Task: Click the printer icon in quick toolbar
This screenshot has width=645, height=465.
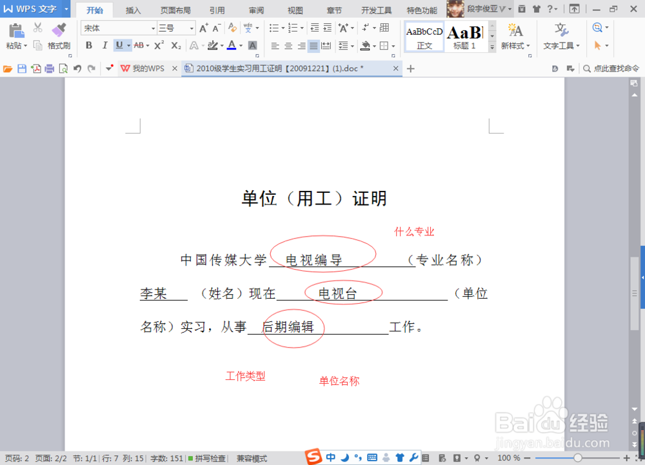Action: [50, 68]
